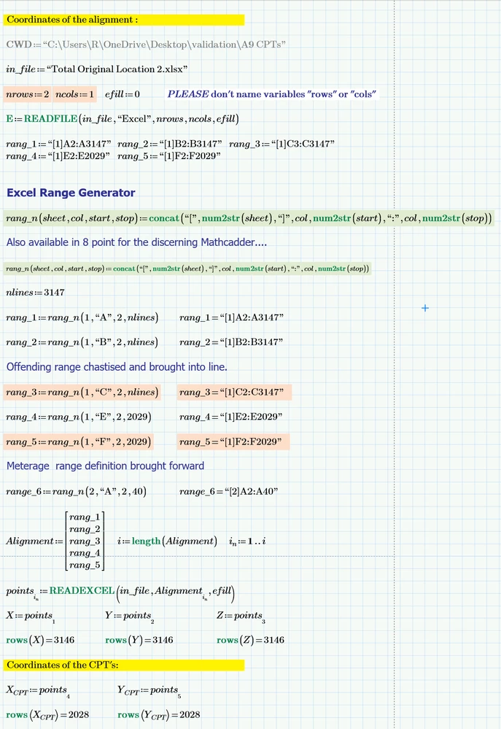Click the rang_2:="[1]B2:B3147" string definition
The height and width of the screenshot is (729, 501).
point(170,144)
